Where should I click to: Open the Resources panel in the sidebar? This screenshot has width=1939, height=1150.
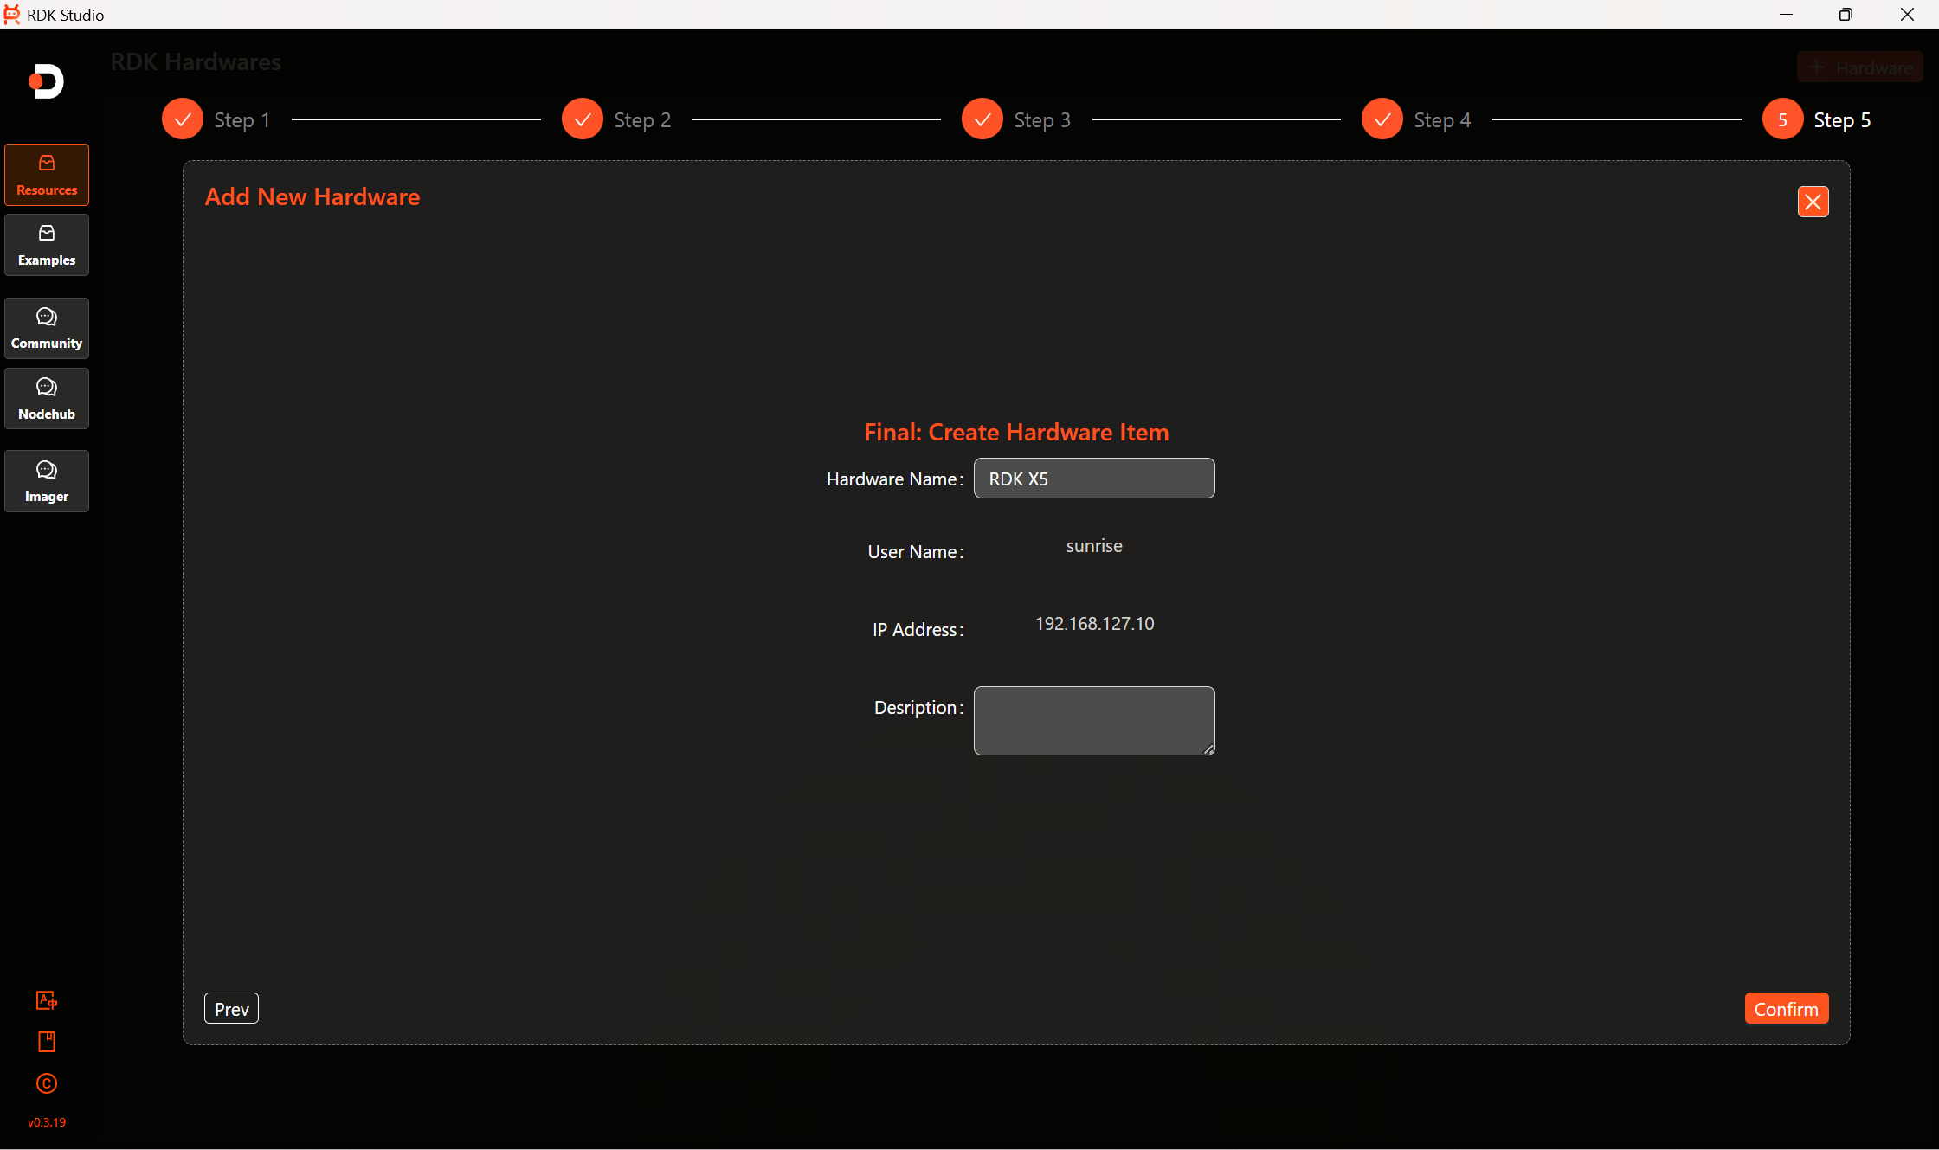pos(47,174)
